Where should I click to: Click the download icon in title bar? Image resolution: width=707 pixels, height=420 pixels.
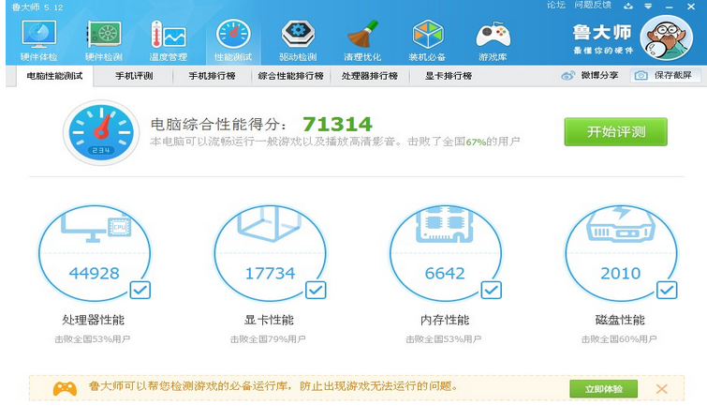coord(628,7)
